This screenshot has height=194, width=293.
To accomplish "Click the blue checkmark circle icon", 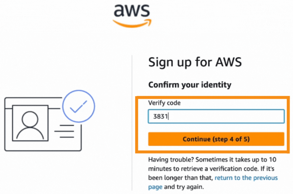I will [x=79, y=106].
